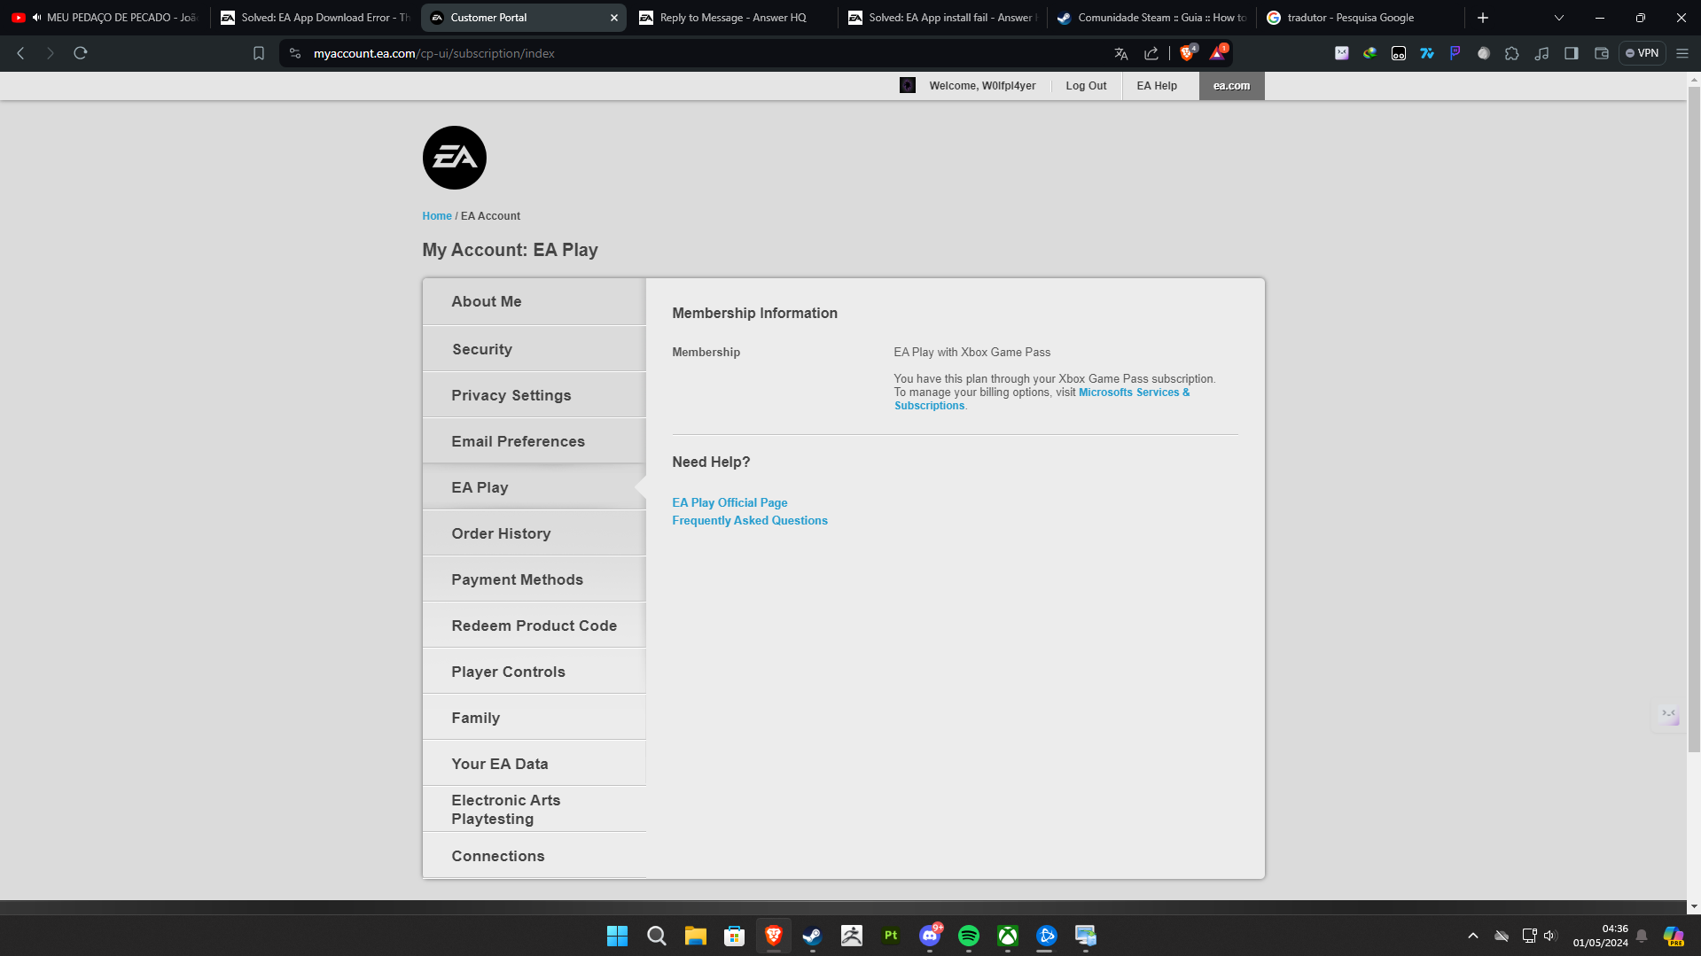Click the ea.com button in top bar
Image resolution: width=1701 pixels, height=956 pixels.
coord(1231,86)
